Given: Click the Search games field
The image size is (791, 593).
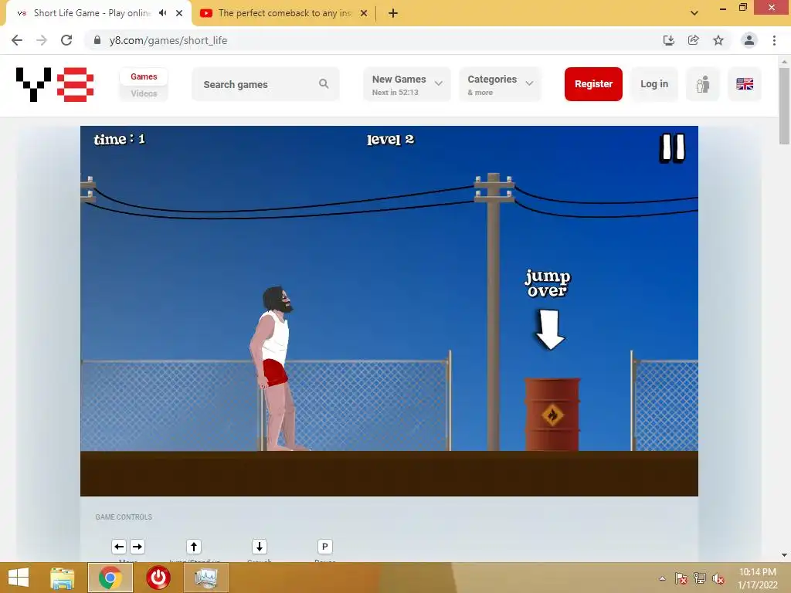Looking at the screenshot, I should point(266,84).
